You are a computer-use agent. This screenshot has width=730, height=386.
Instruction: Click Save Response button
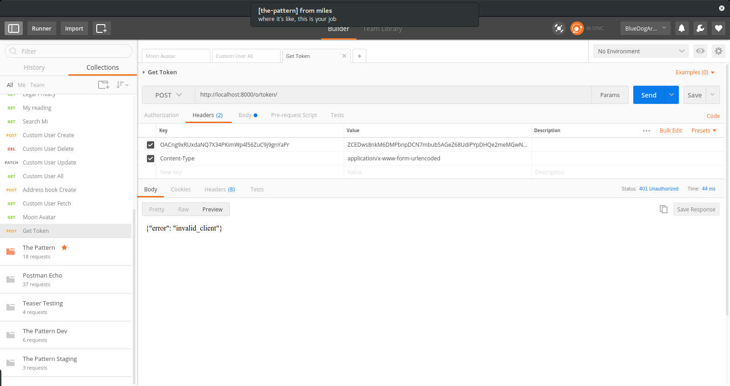coord(696,209)
